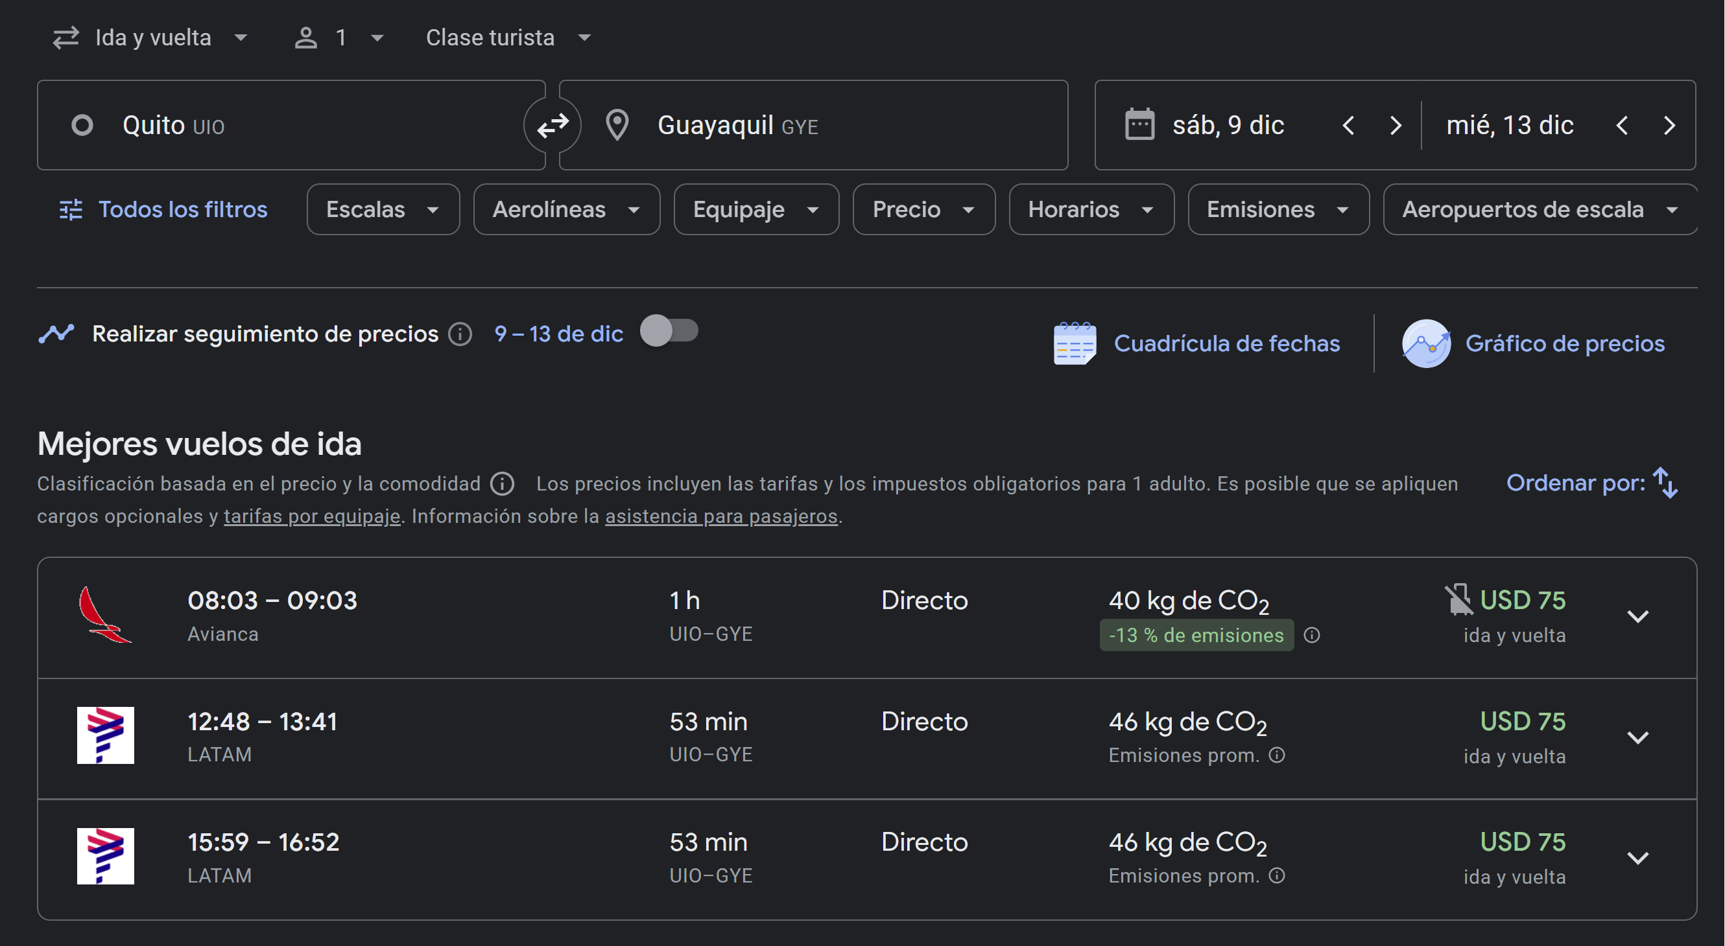This screenshot has height=946, width=1725.
Task: Click the sort order arrows icon
Action: (x=1665, y=482)
